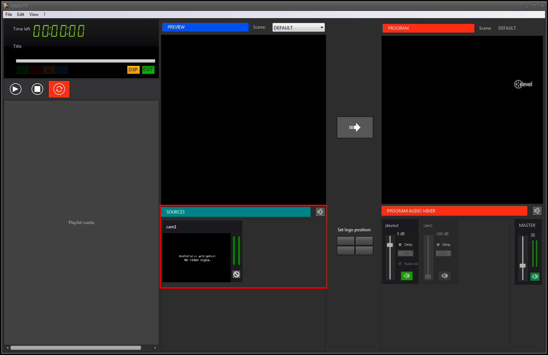Click the green OUT indicator
Image resolution: width=548 pixels, height=355 pixels.
pyautogui.click(x=148, y=69)
